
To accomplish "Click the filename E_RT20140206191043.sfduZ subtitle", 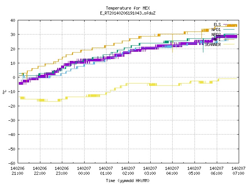I will coord(128,13).
